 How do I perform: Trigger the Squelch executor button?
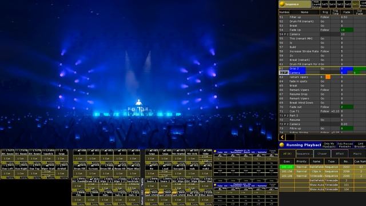[48, 156]
